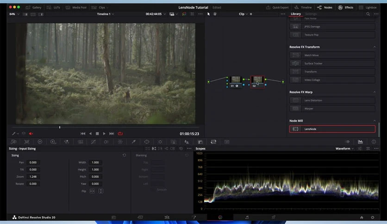Stop playback
387x224 pixels.
97,134
